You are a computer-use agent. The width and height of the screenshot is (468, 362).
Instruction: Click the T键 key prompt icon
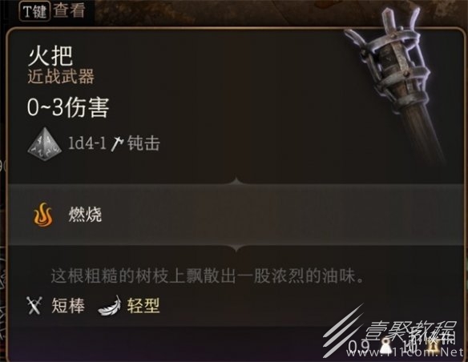point(34,11)
